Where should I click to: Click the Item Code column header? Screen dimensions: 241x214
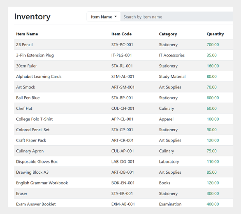(121, 34)
